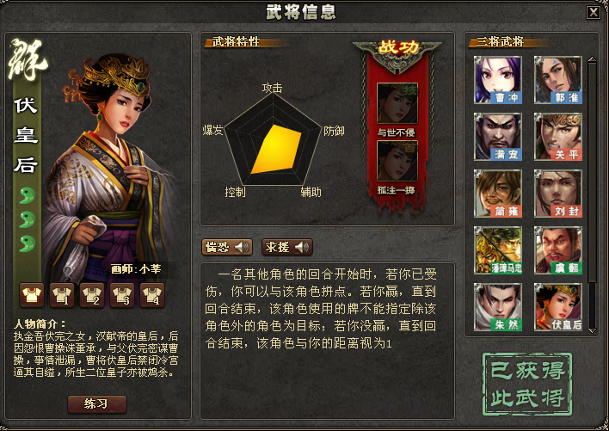The image size is (609, 431).
Task: Click the generals list scroll-down arrow
Action: 592,330
